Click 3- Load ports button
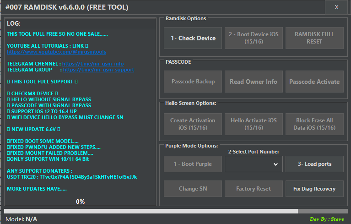The width and height of the screenshot is (351, 224). pyautogui.click(x=314, y=164)
